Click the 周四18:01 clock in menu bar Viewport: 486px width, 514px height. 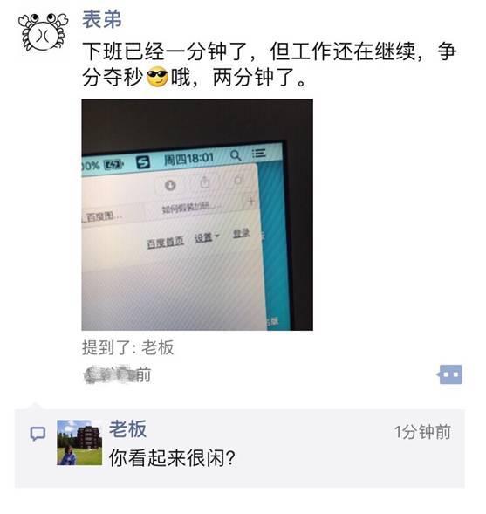(188, 159)
